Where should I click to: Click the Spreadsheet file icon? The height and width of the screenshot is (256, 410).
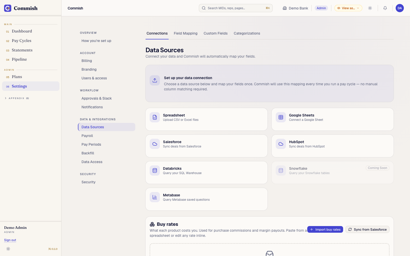[155, 117]
